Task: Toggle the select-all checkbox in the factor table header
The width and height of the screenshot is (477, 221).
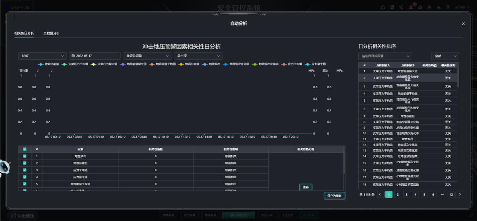Action: (25, 149)
